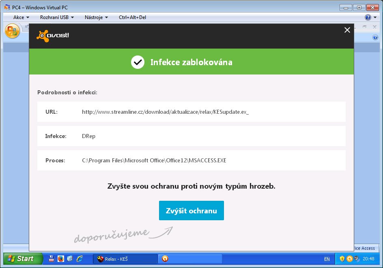
Task: Click the avast! logo in the dialog
Action: tap(53, 36)
